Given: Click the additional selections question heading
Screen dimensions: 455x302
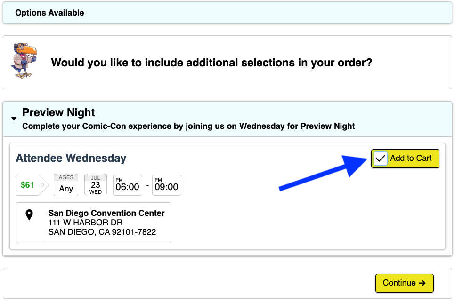Looking at the screenshot, I should tap(211, 63).
